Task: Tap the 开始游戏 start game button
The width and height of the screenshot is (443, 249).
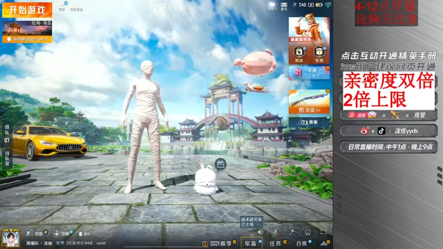Action: tap(27, 10)
